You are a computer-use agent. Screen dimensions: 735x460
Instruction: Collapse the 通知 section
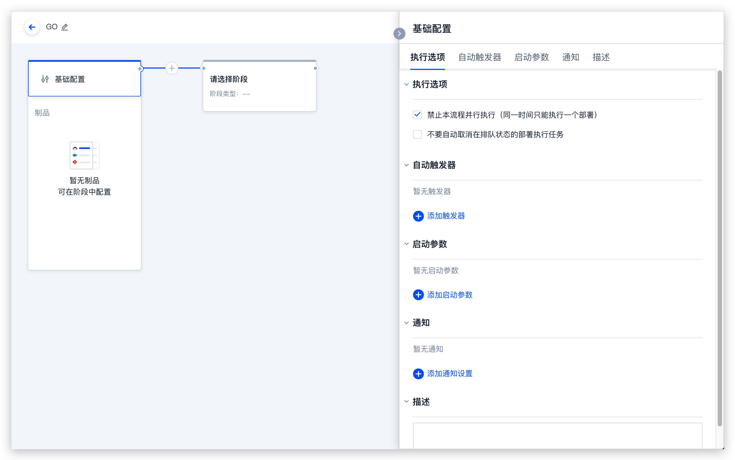(x=406, y=323)
